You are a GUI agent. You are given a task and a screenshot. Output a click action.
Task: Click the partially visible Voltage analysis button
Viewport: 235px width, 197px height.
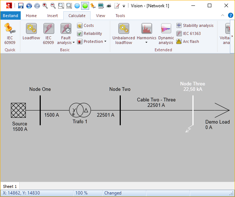pyautogui.click(x=225, y=34)
